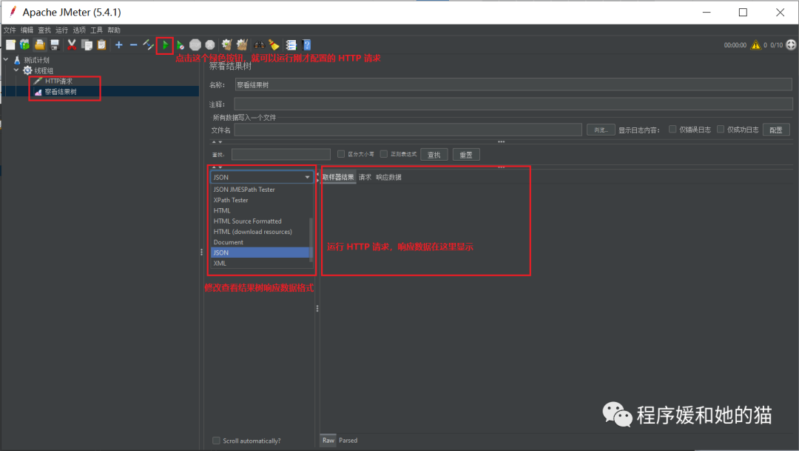Select the 测试计划 tree item
This screenshot has height=451, width=799.
pyautogui.click(x=36, y=60)
